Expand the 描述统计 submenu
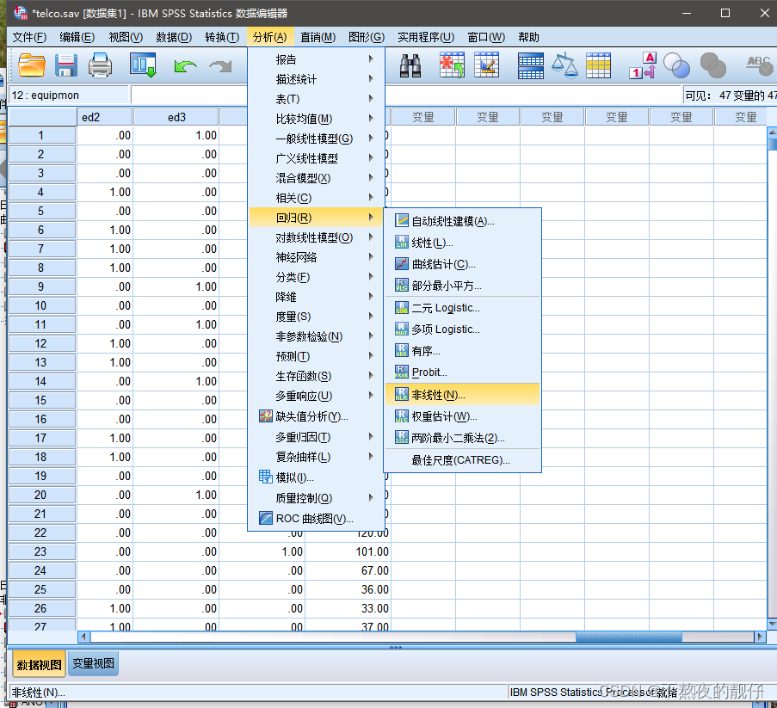The image size is (777, 708). (x=316, y=79)
